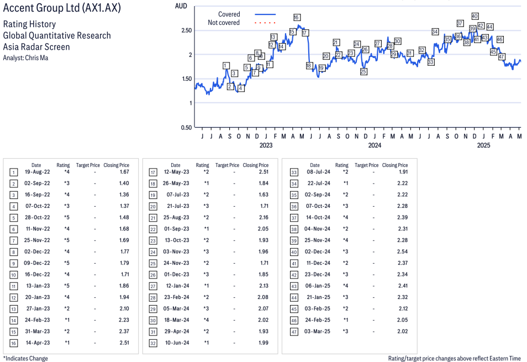
Task: Click the Asia Radar Screen text
Action: [36, 47]
